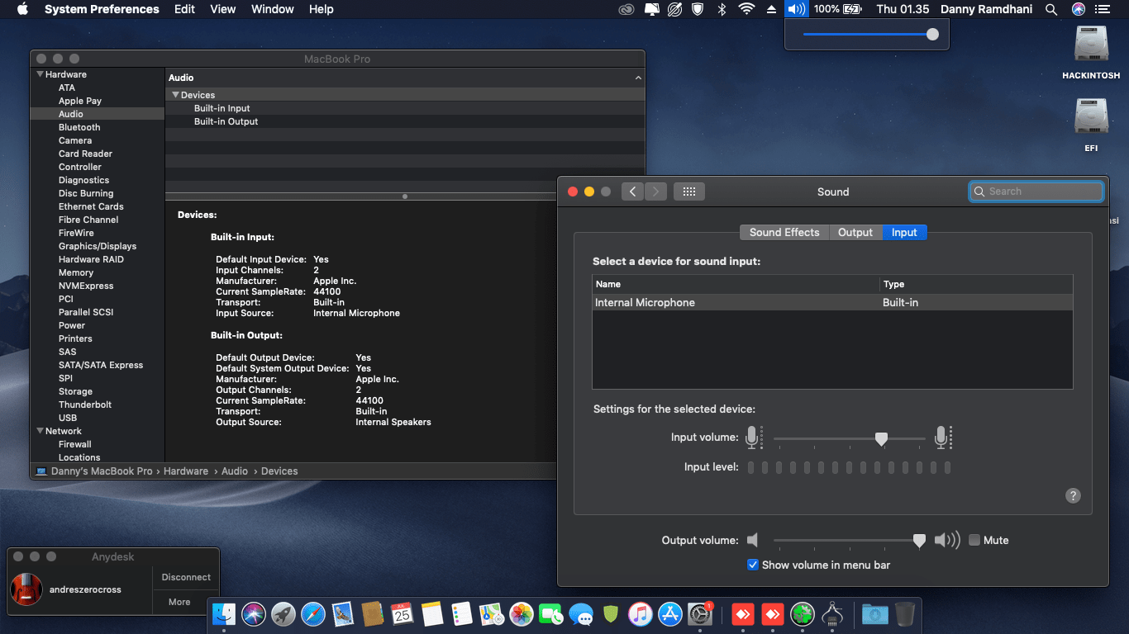Viewport: 1129px width, 634px height.
Task: Select Built-in Input in Devices list
Action: [222, 108]
